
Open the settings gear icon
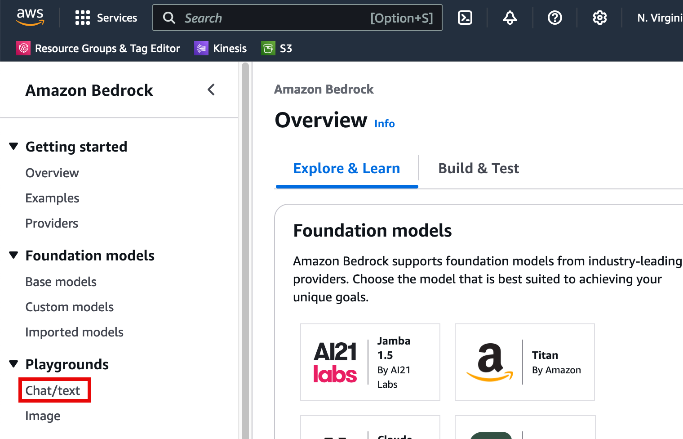(x=599, y=18)
